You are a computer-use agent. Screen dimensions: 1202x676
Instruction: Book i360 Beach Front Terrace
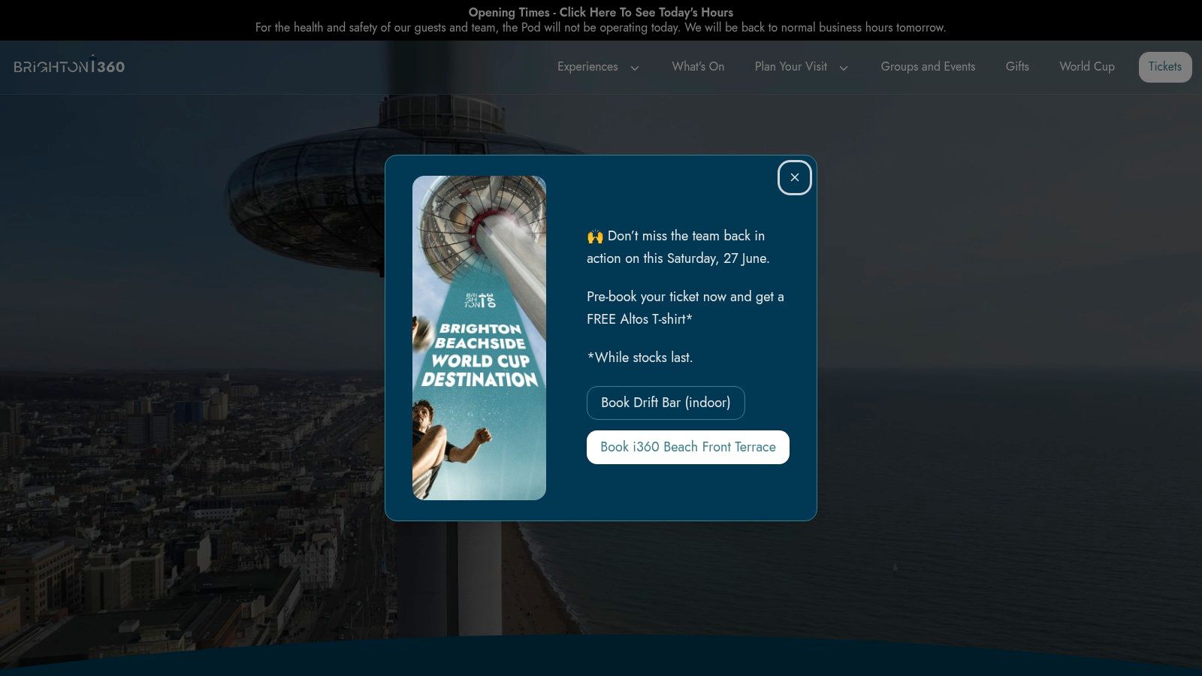[688, 447]
